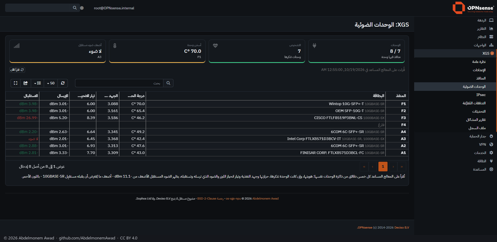Click the heartbeat icon in diagnostics card
Screen dimensions: 497x242
[x=215, y=46]
